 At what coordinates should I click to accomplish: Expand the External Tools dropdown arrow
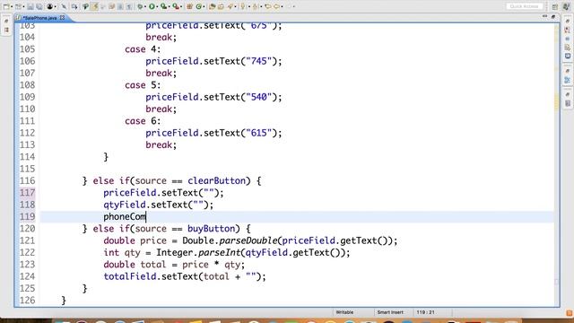tap(181, 6)
